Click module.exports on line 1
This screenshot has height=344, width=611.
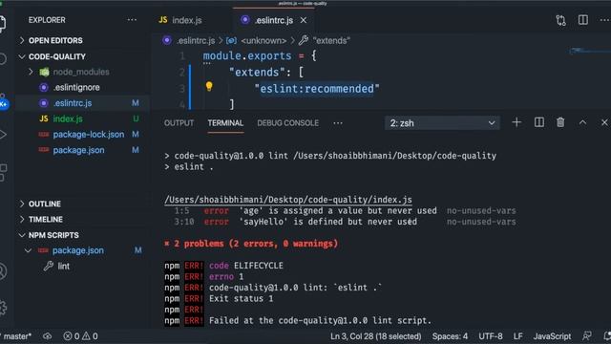tap(247, 55)
